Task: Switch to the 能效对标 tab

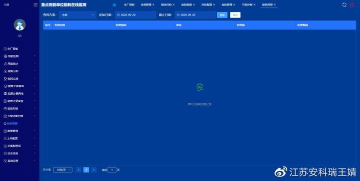Action: 166,4
